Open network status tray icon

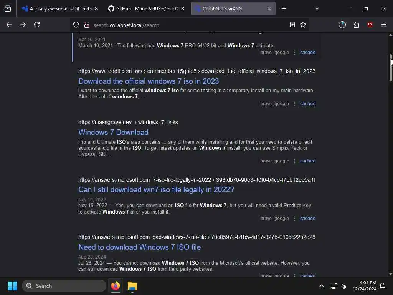334,286
